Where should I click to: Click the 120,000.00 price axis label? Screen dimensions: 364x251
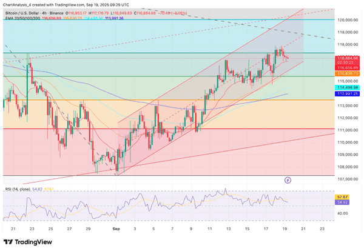click(348, 20)
